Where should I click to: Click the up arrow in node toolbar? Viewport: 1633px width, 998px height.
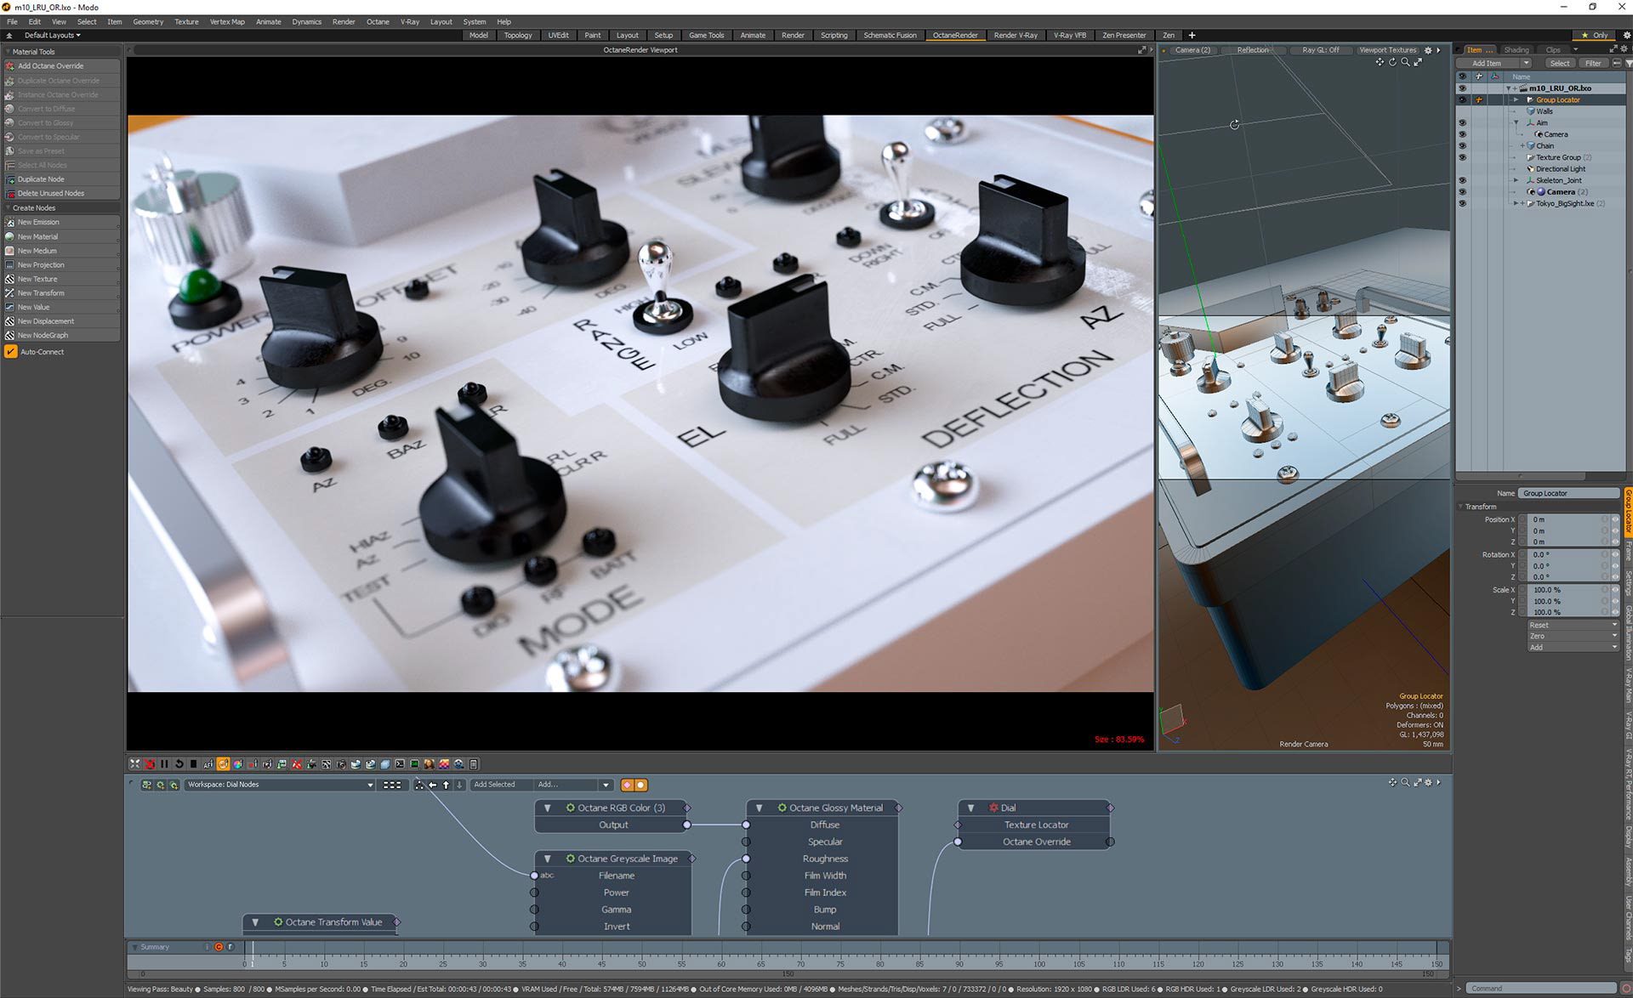pyautogui.click(x=446, y=785)
